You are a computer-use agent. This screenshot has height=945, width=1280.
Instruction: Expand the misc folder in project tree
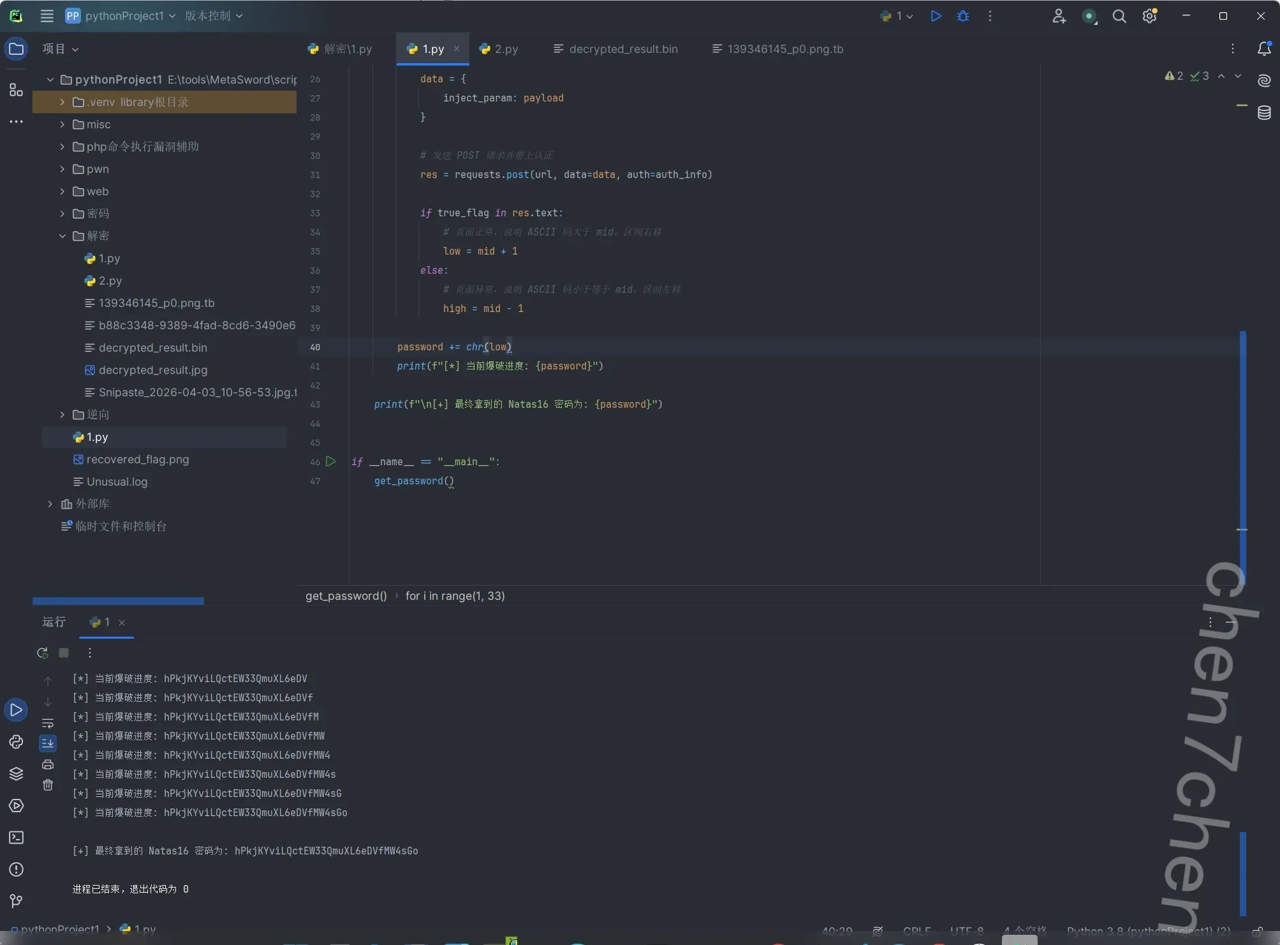click(x=62, y=124)
